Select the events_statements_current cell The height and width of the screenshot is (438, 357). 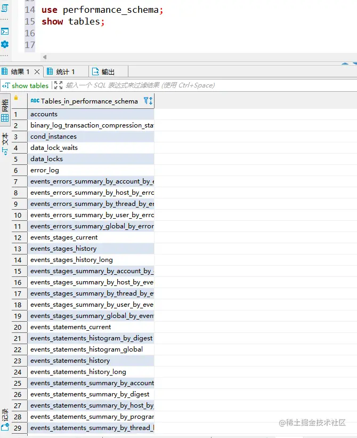(91, 327)
